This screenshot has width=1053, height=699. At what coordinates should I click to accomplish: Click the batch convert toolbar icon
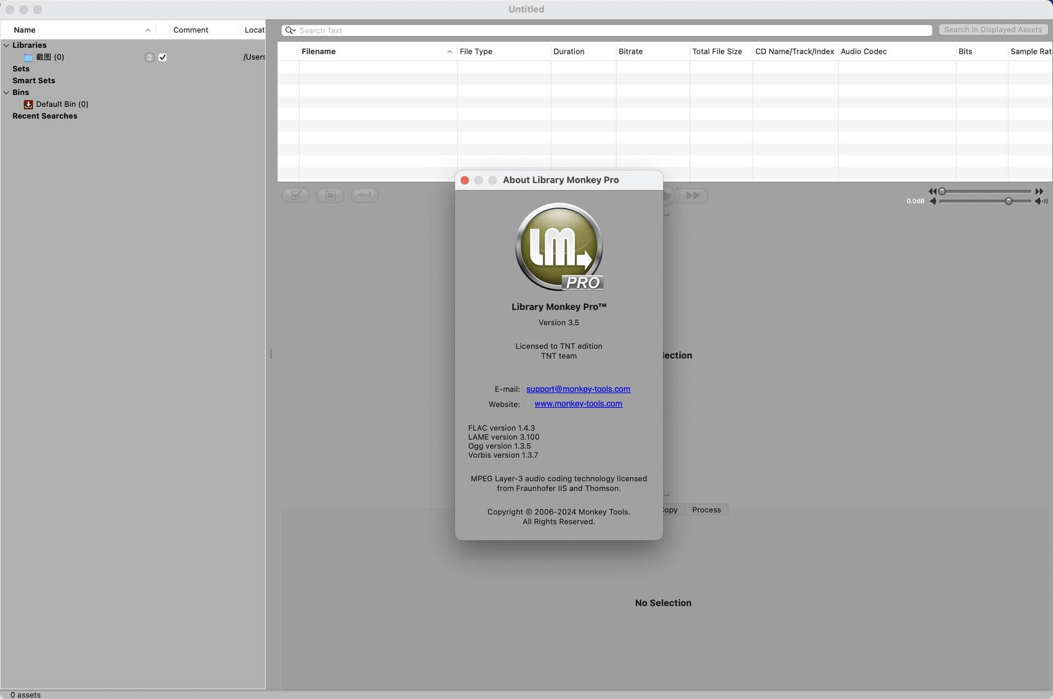[x=330, y=195]
